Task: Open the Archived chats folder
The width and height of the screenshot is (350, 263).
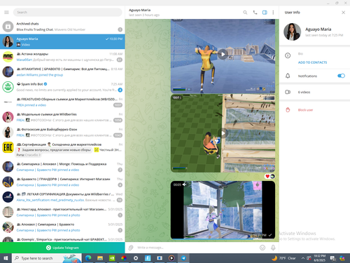Action: pyautogui.click(x=62, y=27)
